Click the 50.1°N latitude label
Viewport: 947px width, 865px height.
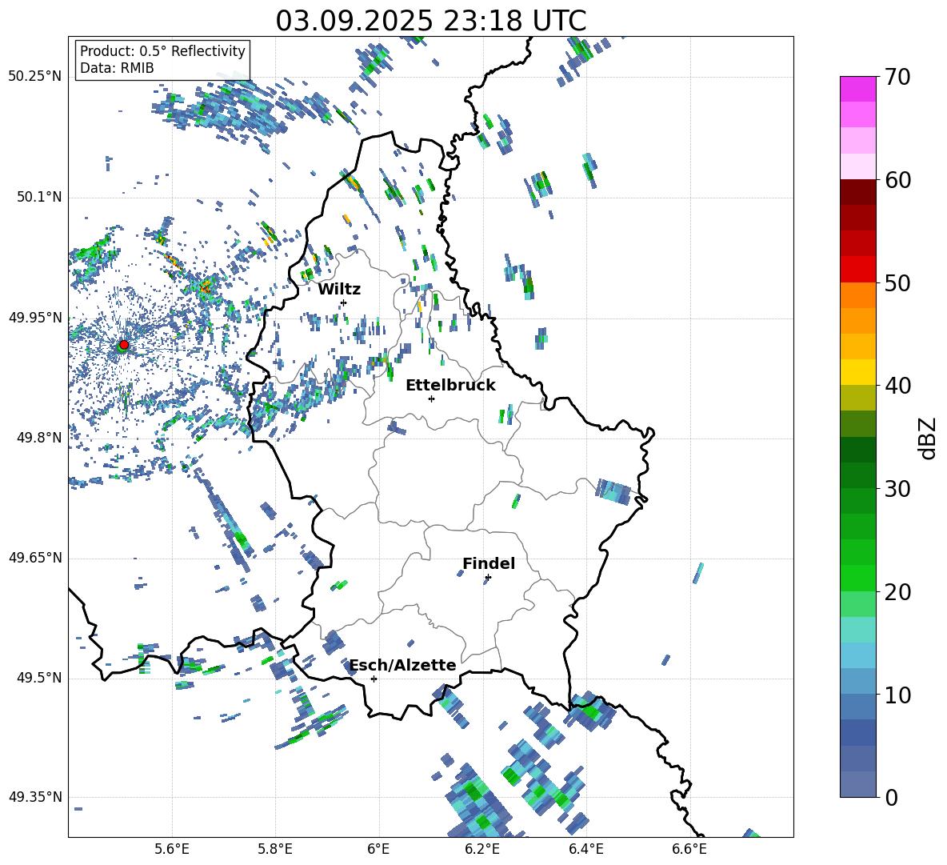[x=39, y=198]
